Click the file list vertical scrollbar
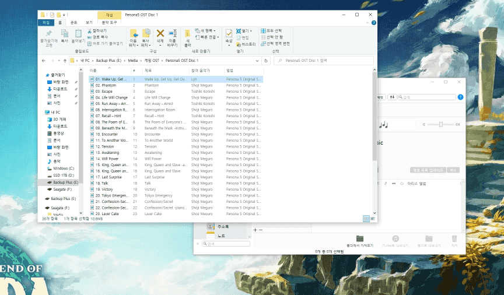The width and height of the screenshot is (504, 295). click(x=374, y=116)
